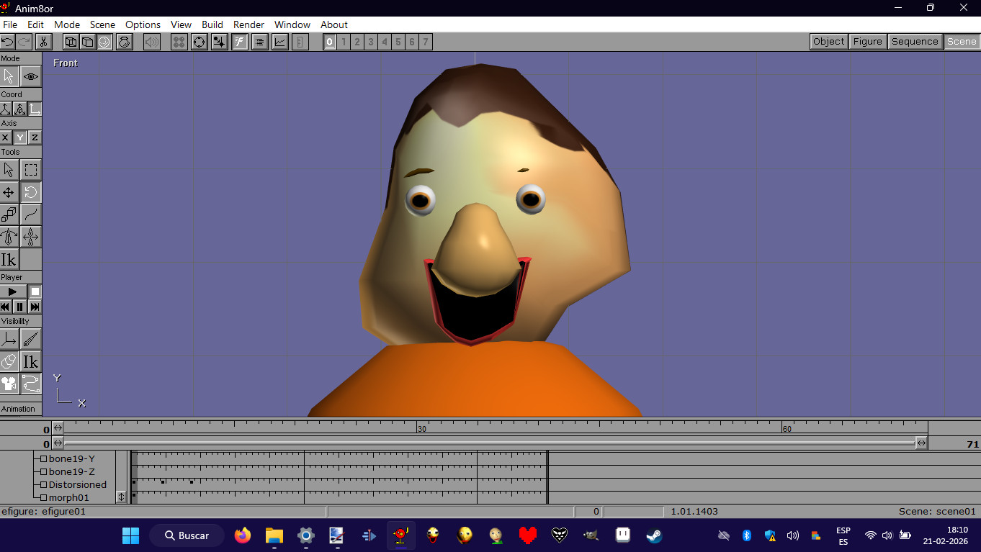This screenshot has width=981, height=552.
Task: Open the Build menu
Action: click(212, 24)
